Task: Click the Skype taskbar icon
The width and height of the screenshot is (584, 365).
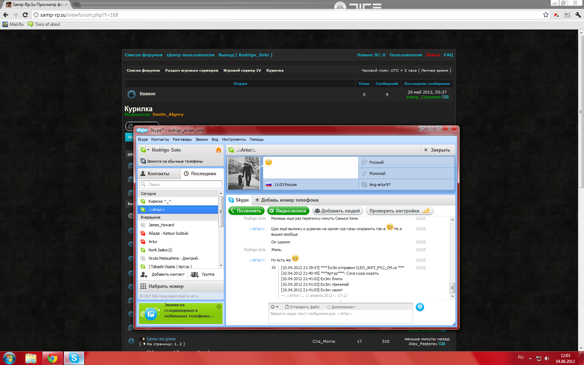Action: (x=74, y=358)
